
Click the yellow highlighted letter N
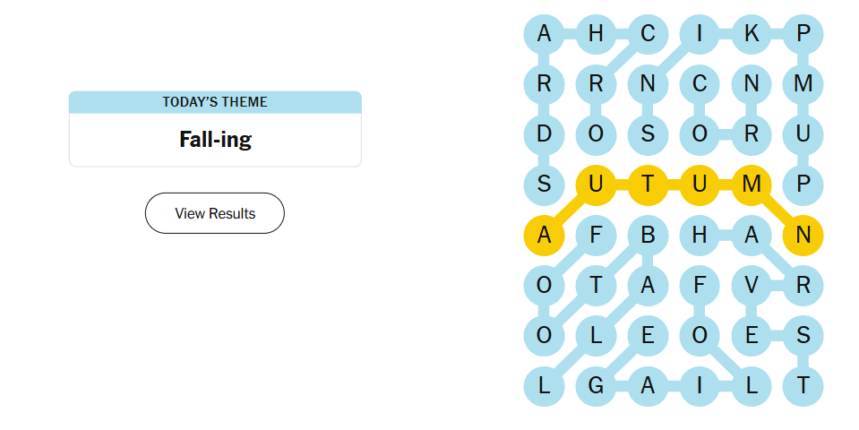pos(803,236)
